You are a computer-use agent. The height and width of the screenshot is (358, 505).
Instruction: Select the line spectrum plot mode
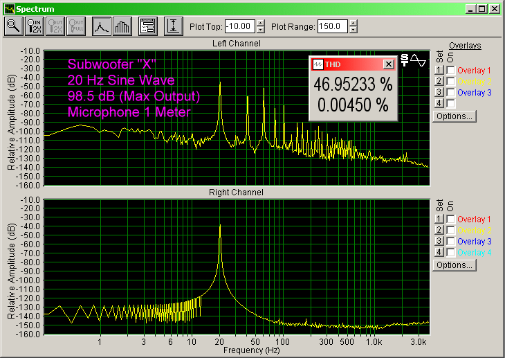102,26
